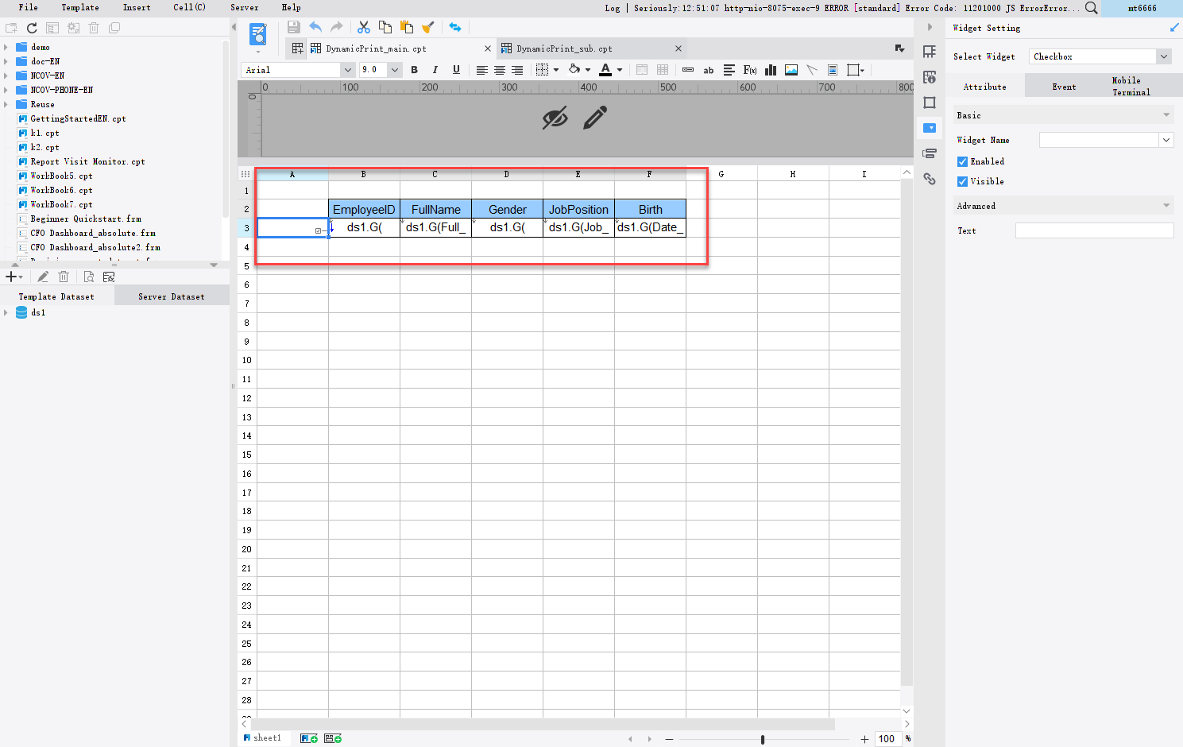This screenshot has height=747, width=1183.
Task: Open the Template menu
Action: (x=80, y=7)
